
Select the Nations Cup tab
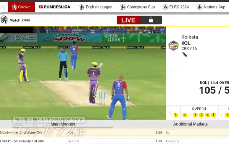211,7
